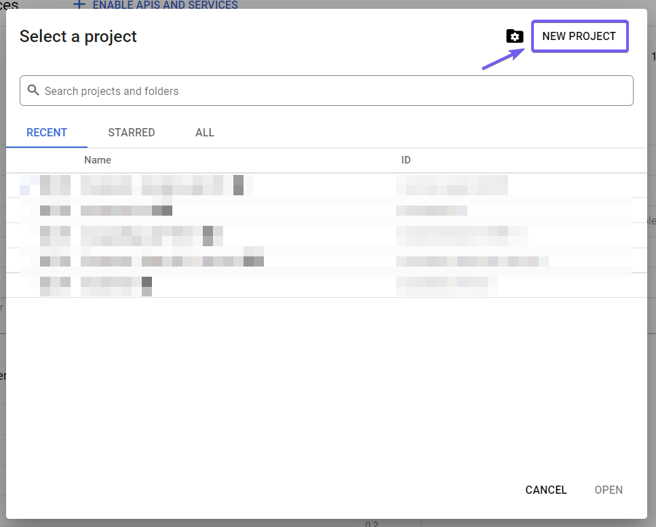The image size is (656, 527).
Task: Select the first project in the list
Action: [x=271, y=184]
